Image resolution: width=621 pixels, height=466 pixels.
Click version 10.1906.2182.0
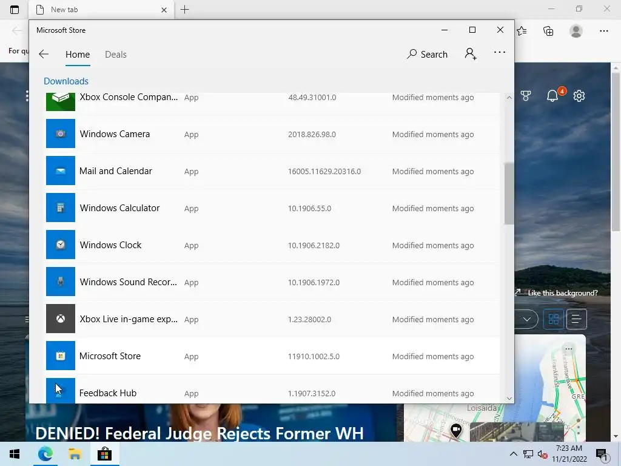tap(314, 245)
